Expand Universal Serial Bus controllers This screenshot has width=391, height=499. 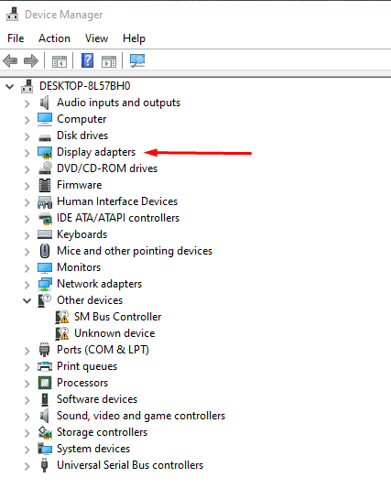point(27,466)
